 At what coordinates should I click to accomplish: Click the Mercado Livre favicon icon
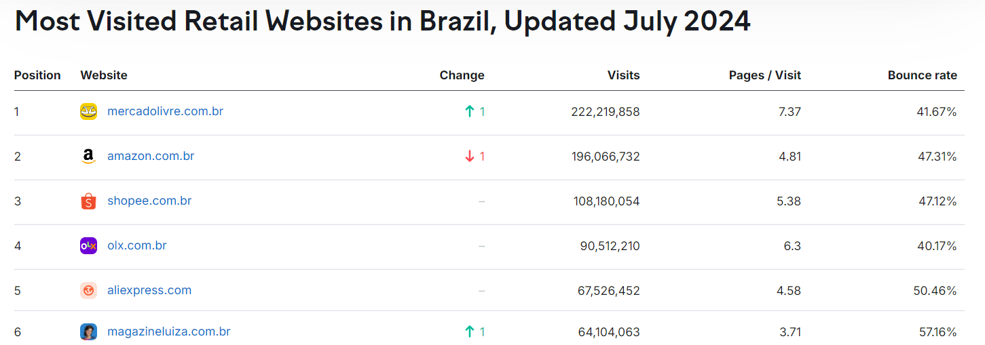coord(88,112)
